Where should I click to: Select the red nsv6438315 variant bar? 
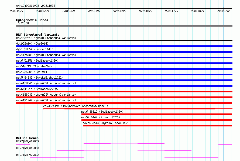157,114
